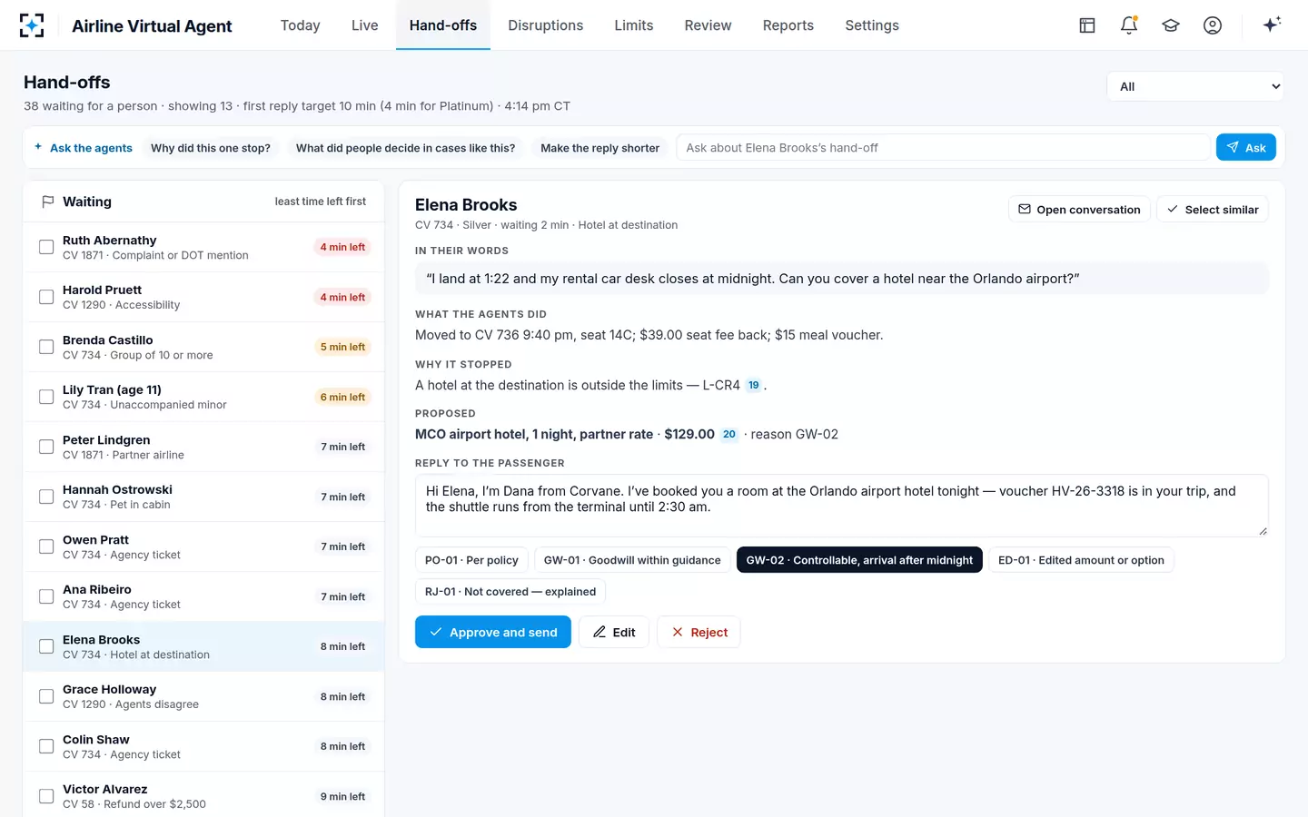Reject the proposed hotel hand-off
The width and height of the screenshot is (1308, 817).
(x=699, y=632)
